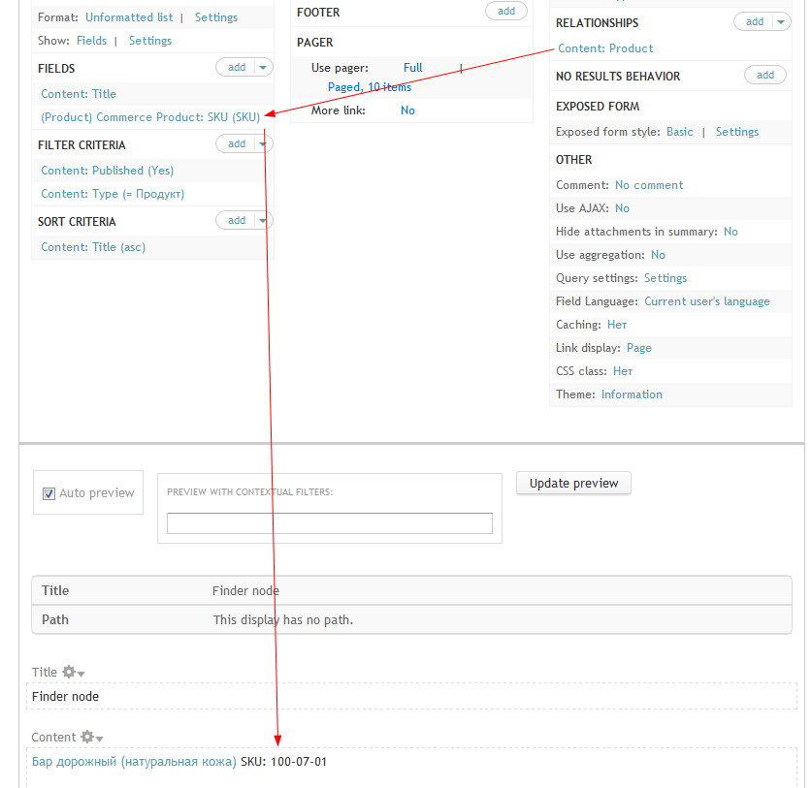Open the Theme Information link
The width and height of the screenshot is (812, 788).
coord(632,394)
